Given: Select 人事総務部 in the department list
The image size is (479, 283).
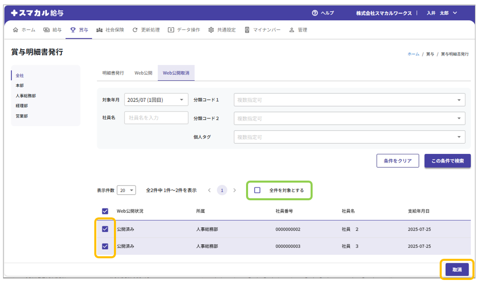Looking at the screenshot, I should pyautogui.click(x=26, y=96).
